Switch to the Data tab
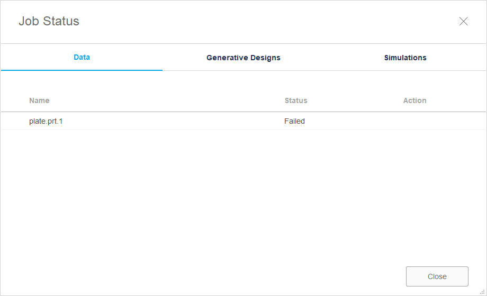 tap(82, 57)
